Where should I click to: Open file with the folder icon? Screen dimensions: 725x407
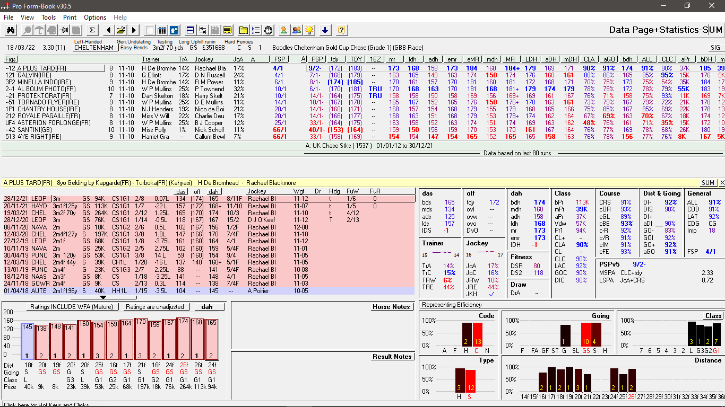click(121, 30)
